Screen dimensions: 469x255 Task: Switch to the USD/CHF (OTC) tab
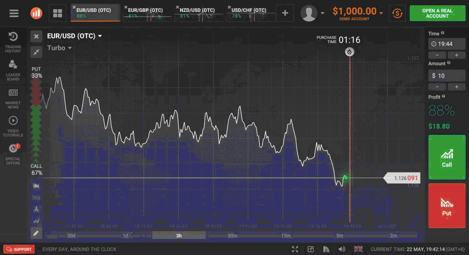[250, 13]
